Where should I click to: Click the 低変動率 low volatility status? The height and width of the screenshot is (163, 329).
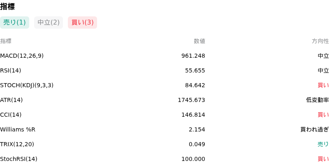pyautogui.click(x=317, y=100)
